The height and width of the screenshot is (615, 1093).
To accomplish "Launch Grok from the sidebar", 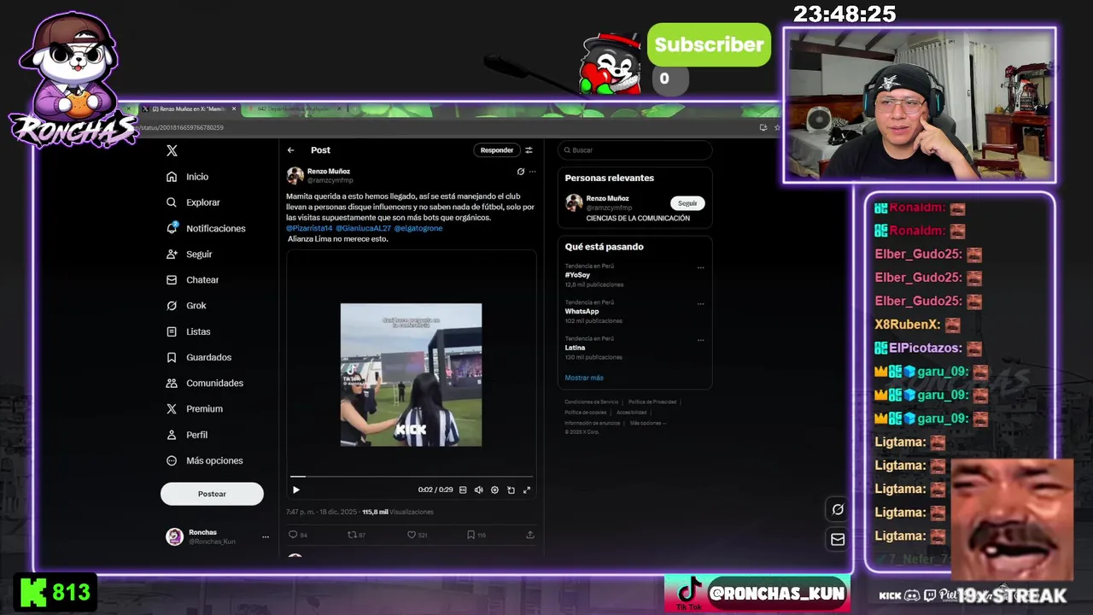I will 186,305.
